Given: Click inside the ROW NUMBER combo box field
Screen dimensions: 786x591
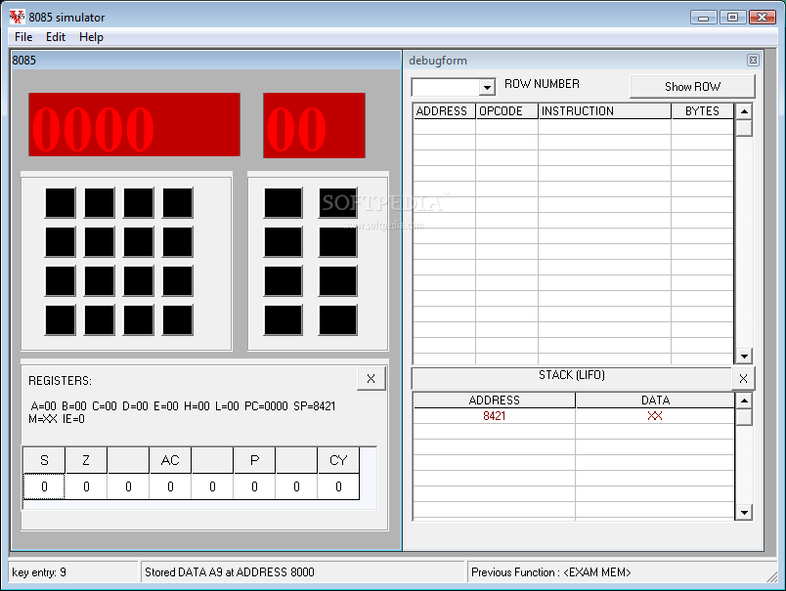Looking at the screenshot, I should coord(445,88).
